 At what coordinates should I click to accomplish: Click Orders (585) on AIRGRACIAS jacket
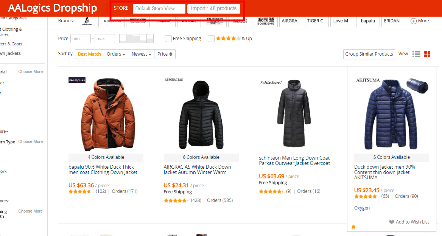coord(220,200)
